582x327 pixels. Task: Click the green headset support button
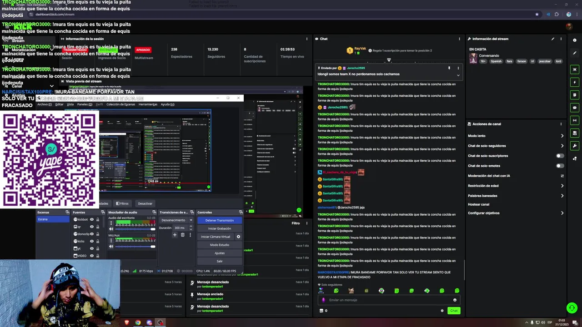pyautogui.click(x=572, y=308)
